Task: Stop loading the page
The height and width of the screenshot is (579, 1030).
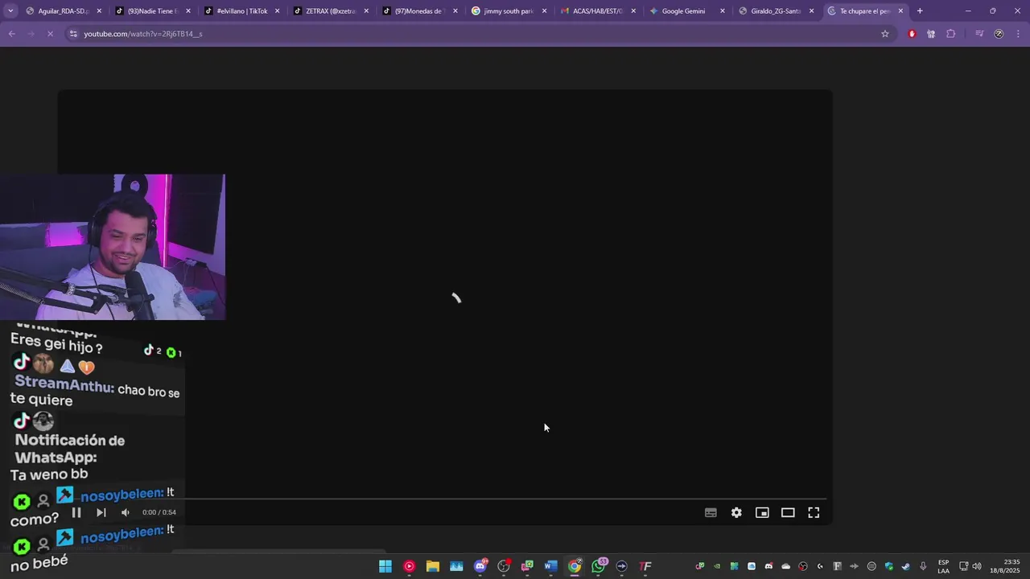Action: [50, 34]
